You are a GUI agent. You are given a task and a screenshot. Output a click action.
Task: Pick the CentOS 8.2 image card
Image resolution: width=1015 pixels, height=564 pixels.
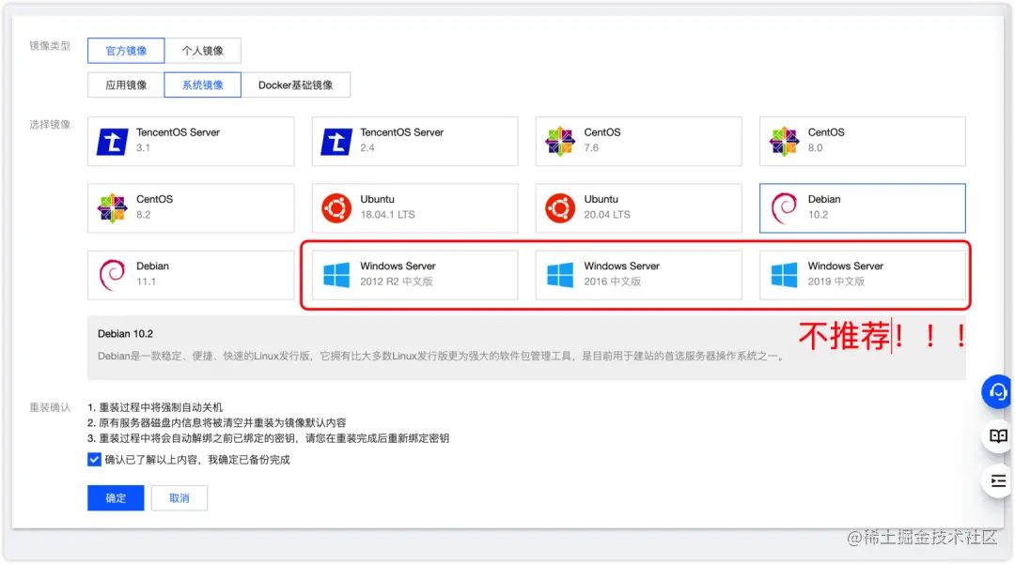tap(191, 208)
